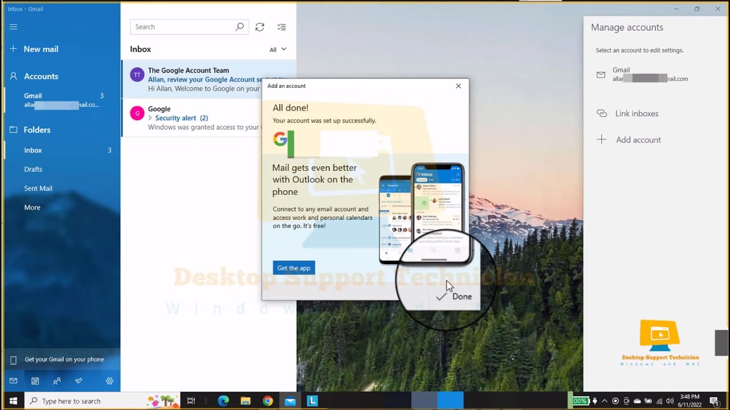Viewport: 730px width, 410px height.
Task: Click the search magnifier icon in Mail
Action: [x=240, y=27]
